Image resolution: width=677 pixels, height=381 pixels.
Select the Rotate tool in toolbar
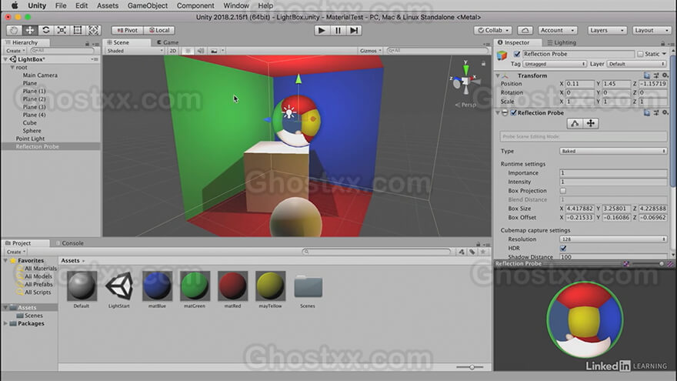pos(45,30)
